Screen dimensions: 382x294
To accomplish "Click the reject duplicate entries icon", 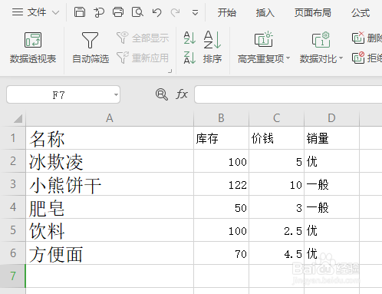I will pyautogui.click(x=358, y=58).
